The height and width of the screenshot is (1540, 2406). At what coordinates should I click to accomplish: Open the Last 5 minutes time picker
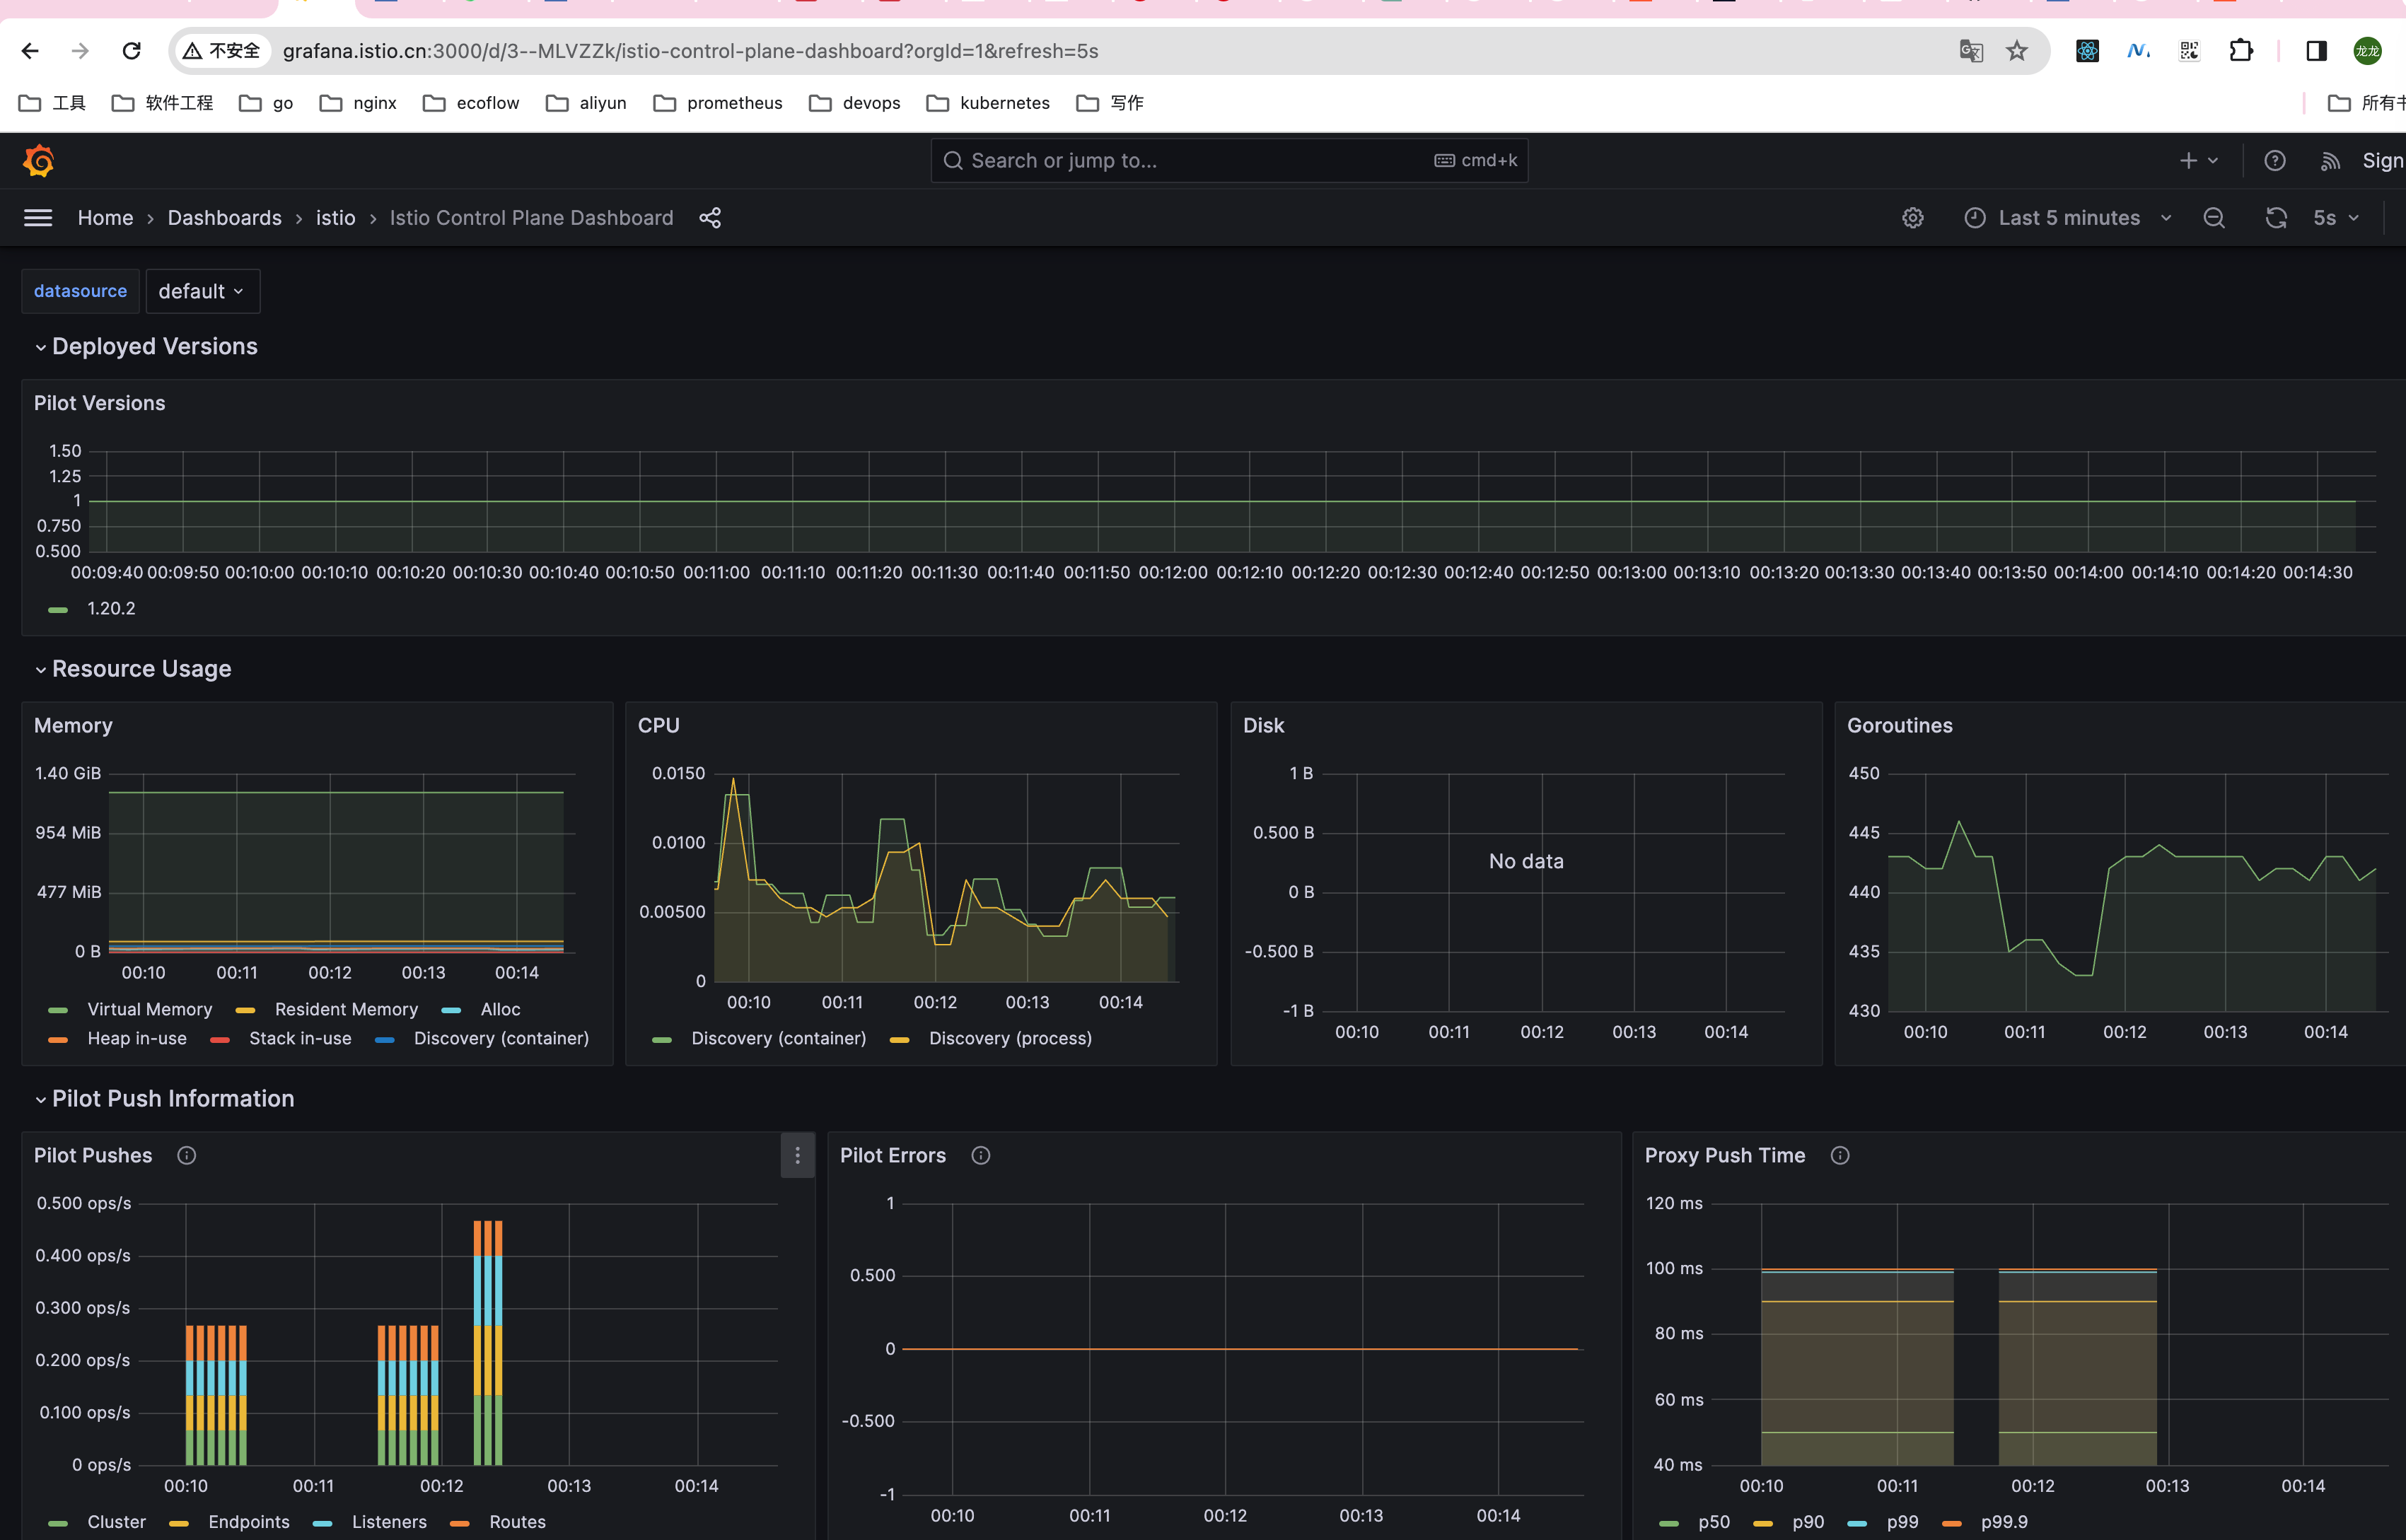click(2068, 218)
